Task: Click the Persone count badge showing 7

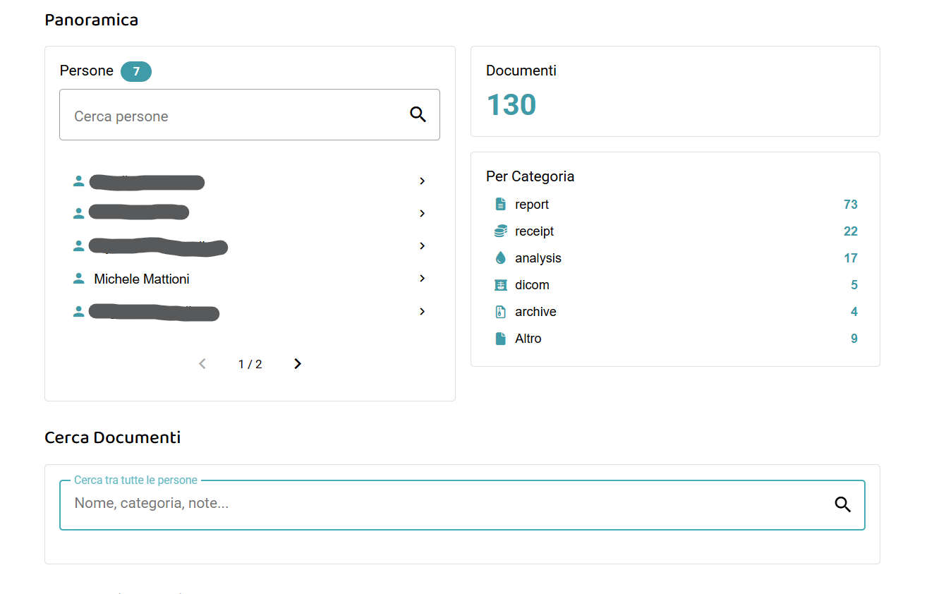Action: pyautogui.click(x=136, y=71)
